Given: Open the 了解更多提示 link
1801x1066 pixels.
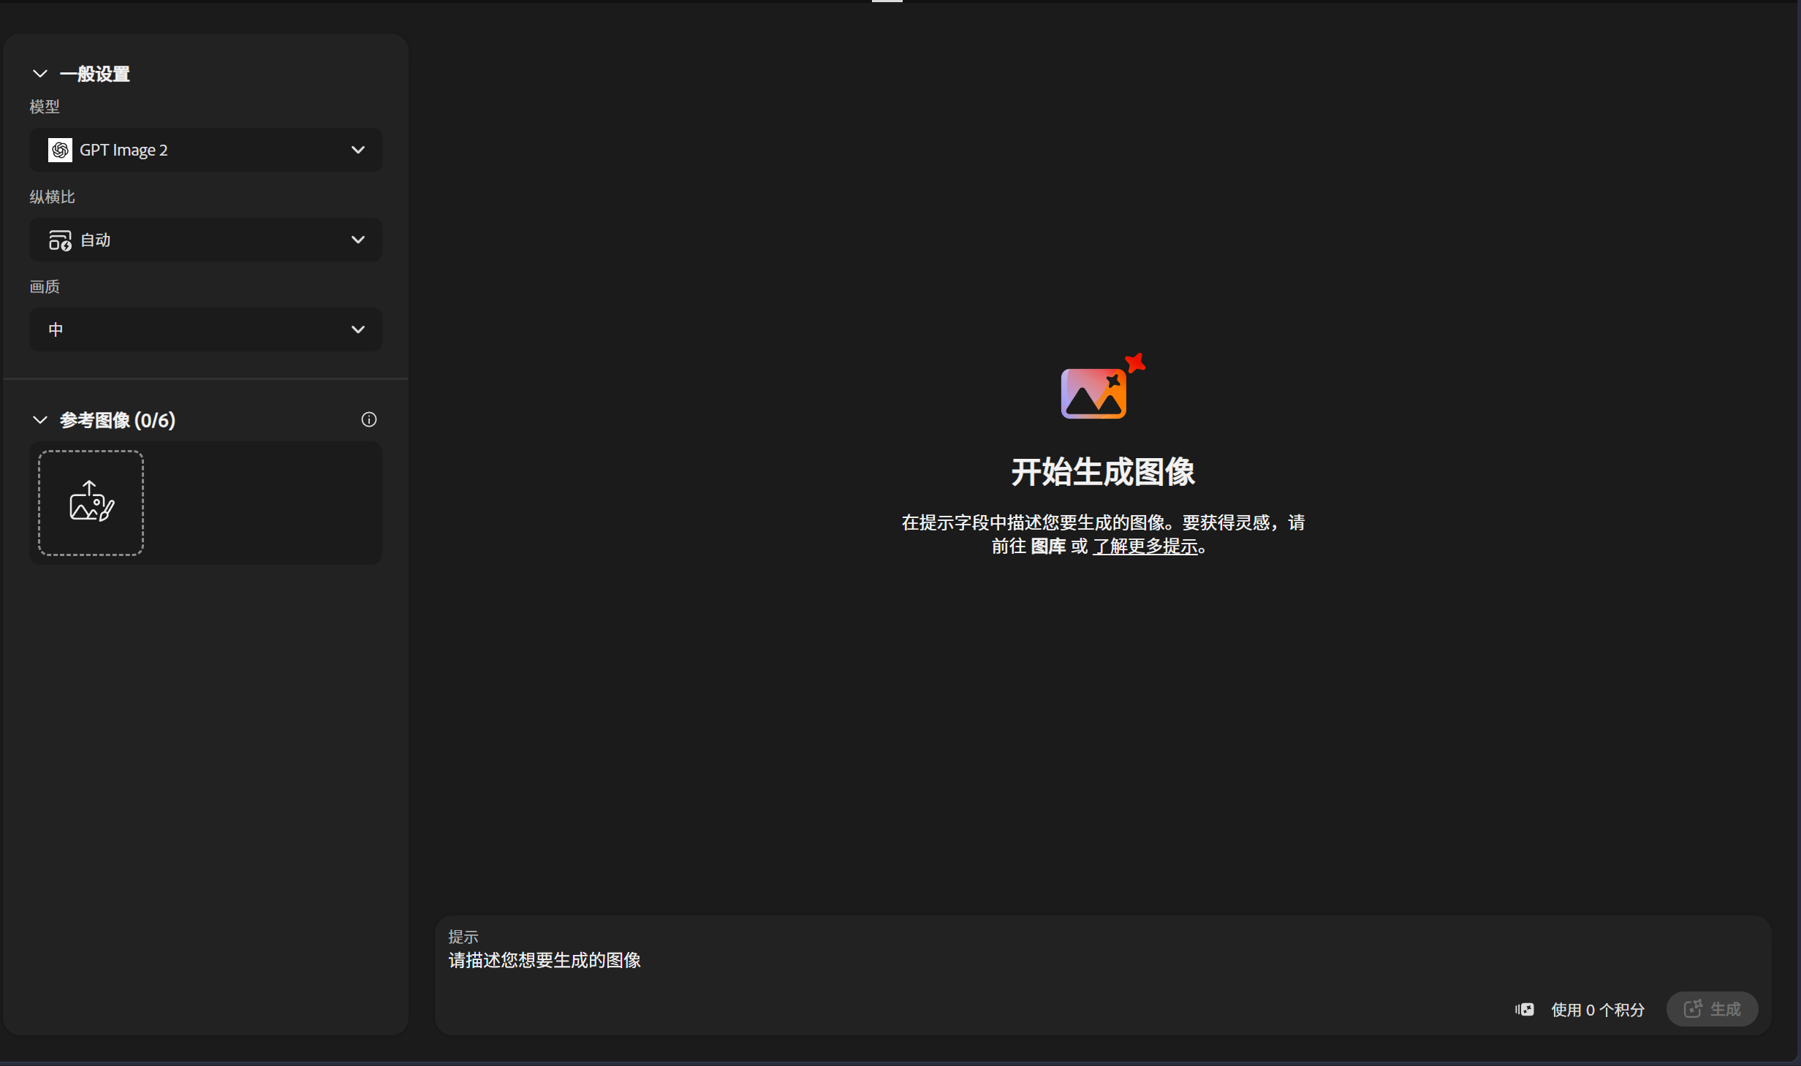Looking at the screenshot, I should 1145,547.
